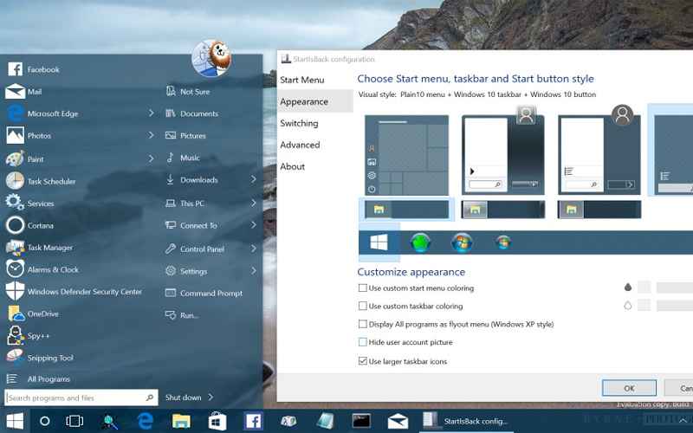The height and width of the screenshot is (433, 693).
Task: Switch to the Start Menu section
Action: pos(302,80)
